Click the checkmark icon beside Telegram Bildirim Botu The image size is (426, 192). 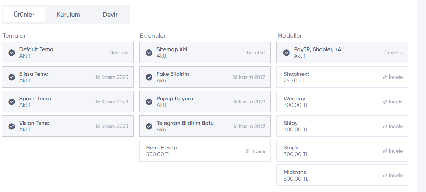pos(149,126)
